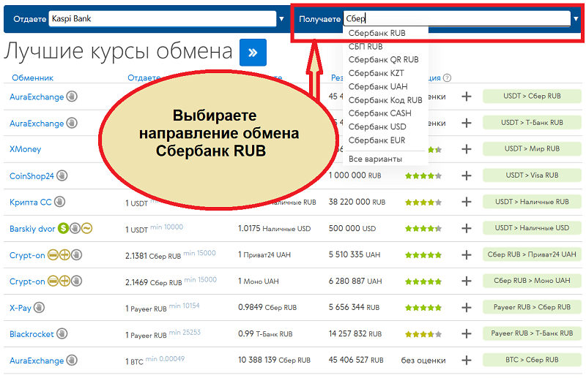Viewport: 586px width, 378px height.
Task: Click BTC > Сбер RUB direction button
Action: point(532,360)
